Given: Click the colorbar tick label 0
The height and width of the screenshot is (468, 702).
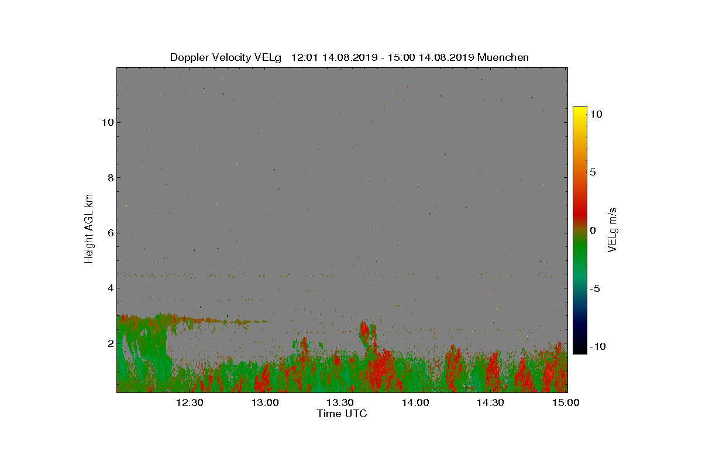Looking at the screenshot, I should [593, 230].
